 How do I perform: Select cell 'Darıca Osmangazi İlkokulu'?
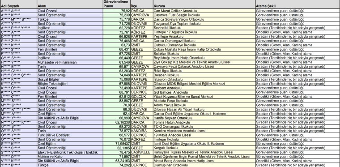204,41
